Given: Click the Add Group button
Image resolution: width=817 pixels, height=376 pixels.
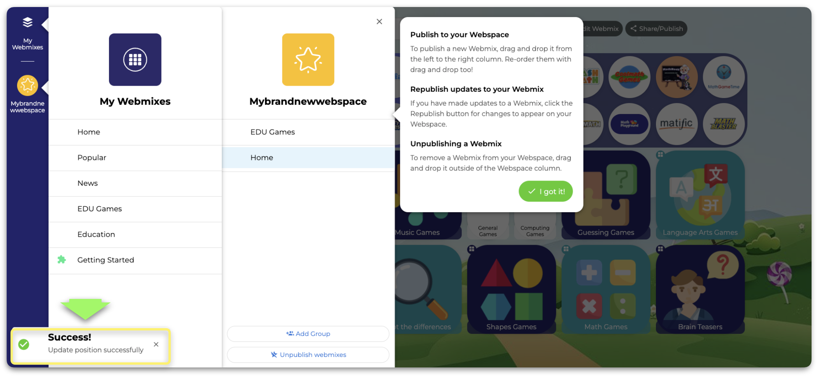Looking at the screenshot, I should 308,334.
